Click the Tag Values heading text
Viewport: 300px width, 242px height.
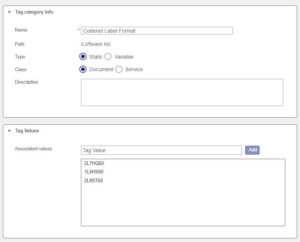[x=27, y=131]
